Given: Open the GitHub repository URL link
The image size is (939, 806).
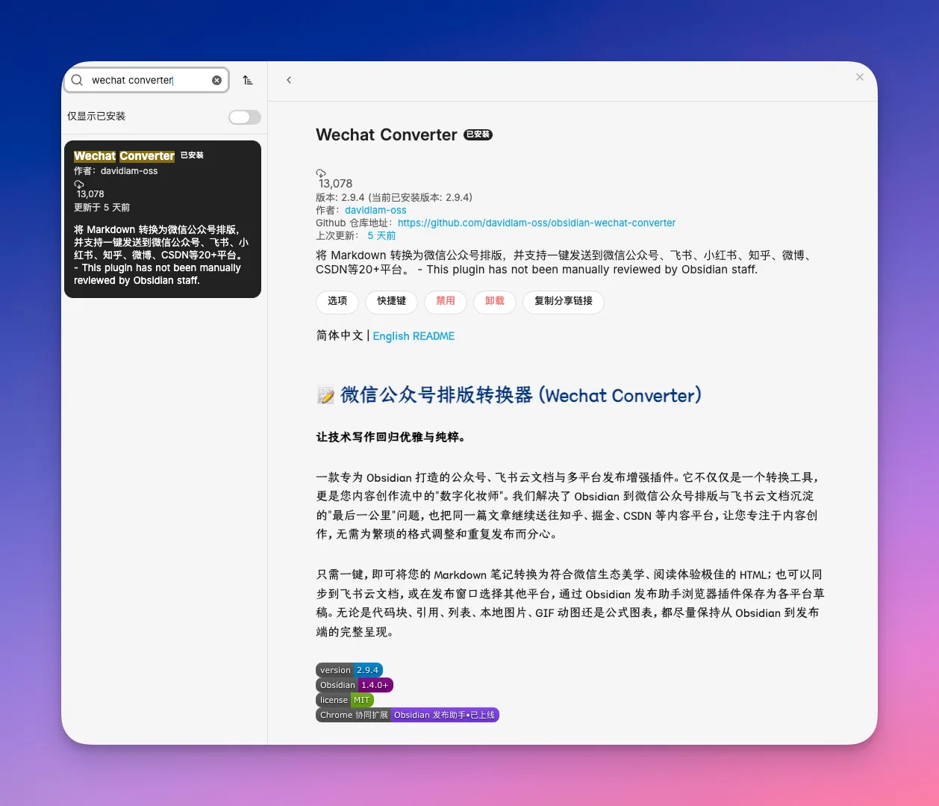Looking at the screenshot, I should click(537, 223).
